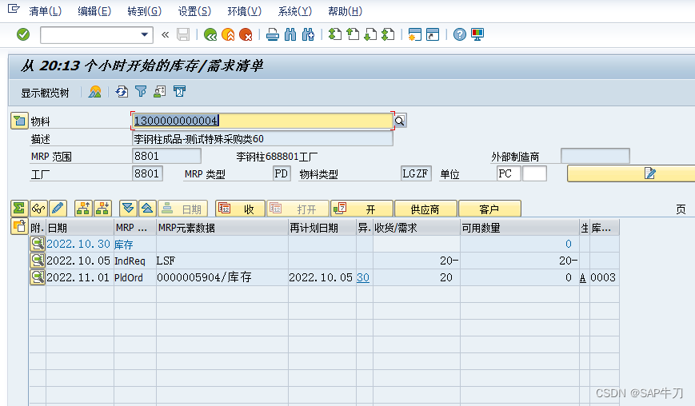Open the 转到(G) menu
This screenshot has height=406, width=695.
[145, 11]
